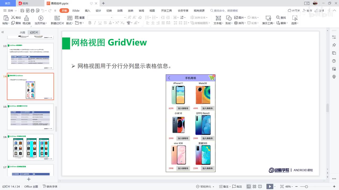Collapse the slide panel with double chevron
Viewport: 339px width, 190px height.
tap(3, 32)
